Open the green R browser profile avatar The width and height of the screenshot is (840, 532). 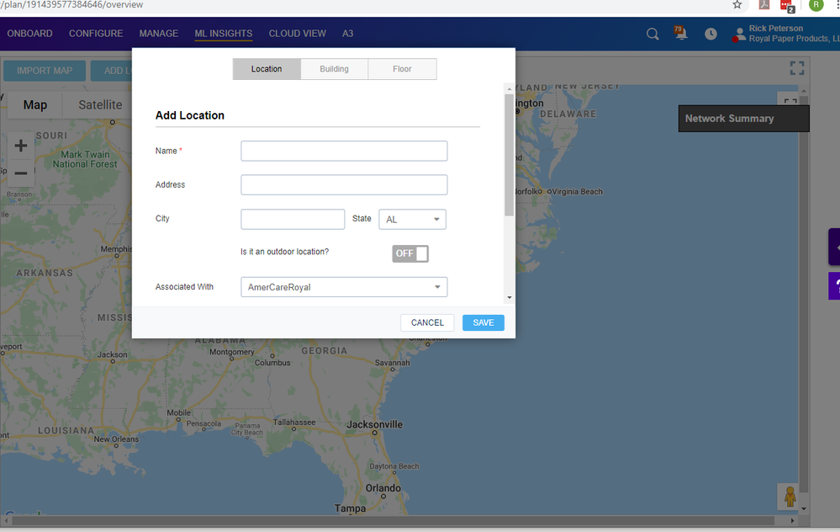(x=816, y=5)
